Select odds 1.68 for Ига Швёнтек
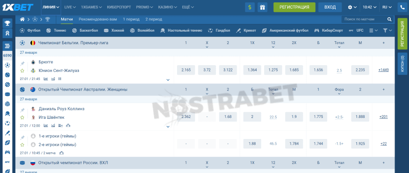 click(x=228, y=117)
